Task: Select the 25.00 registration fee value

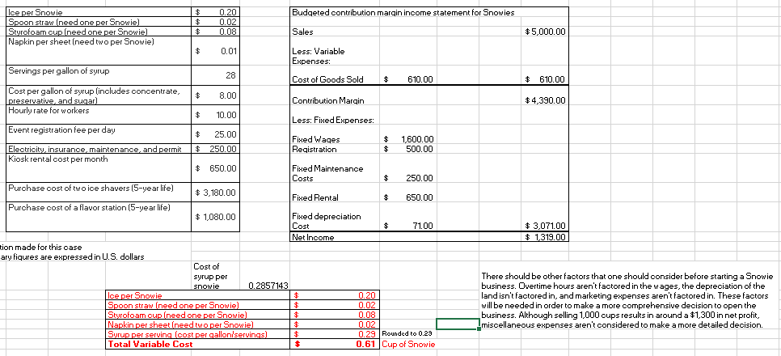Action: (x=216, y=133)
